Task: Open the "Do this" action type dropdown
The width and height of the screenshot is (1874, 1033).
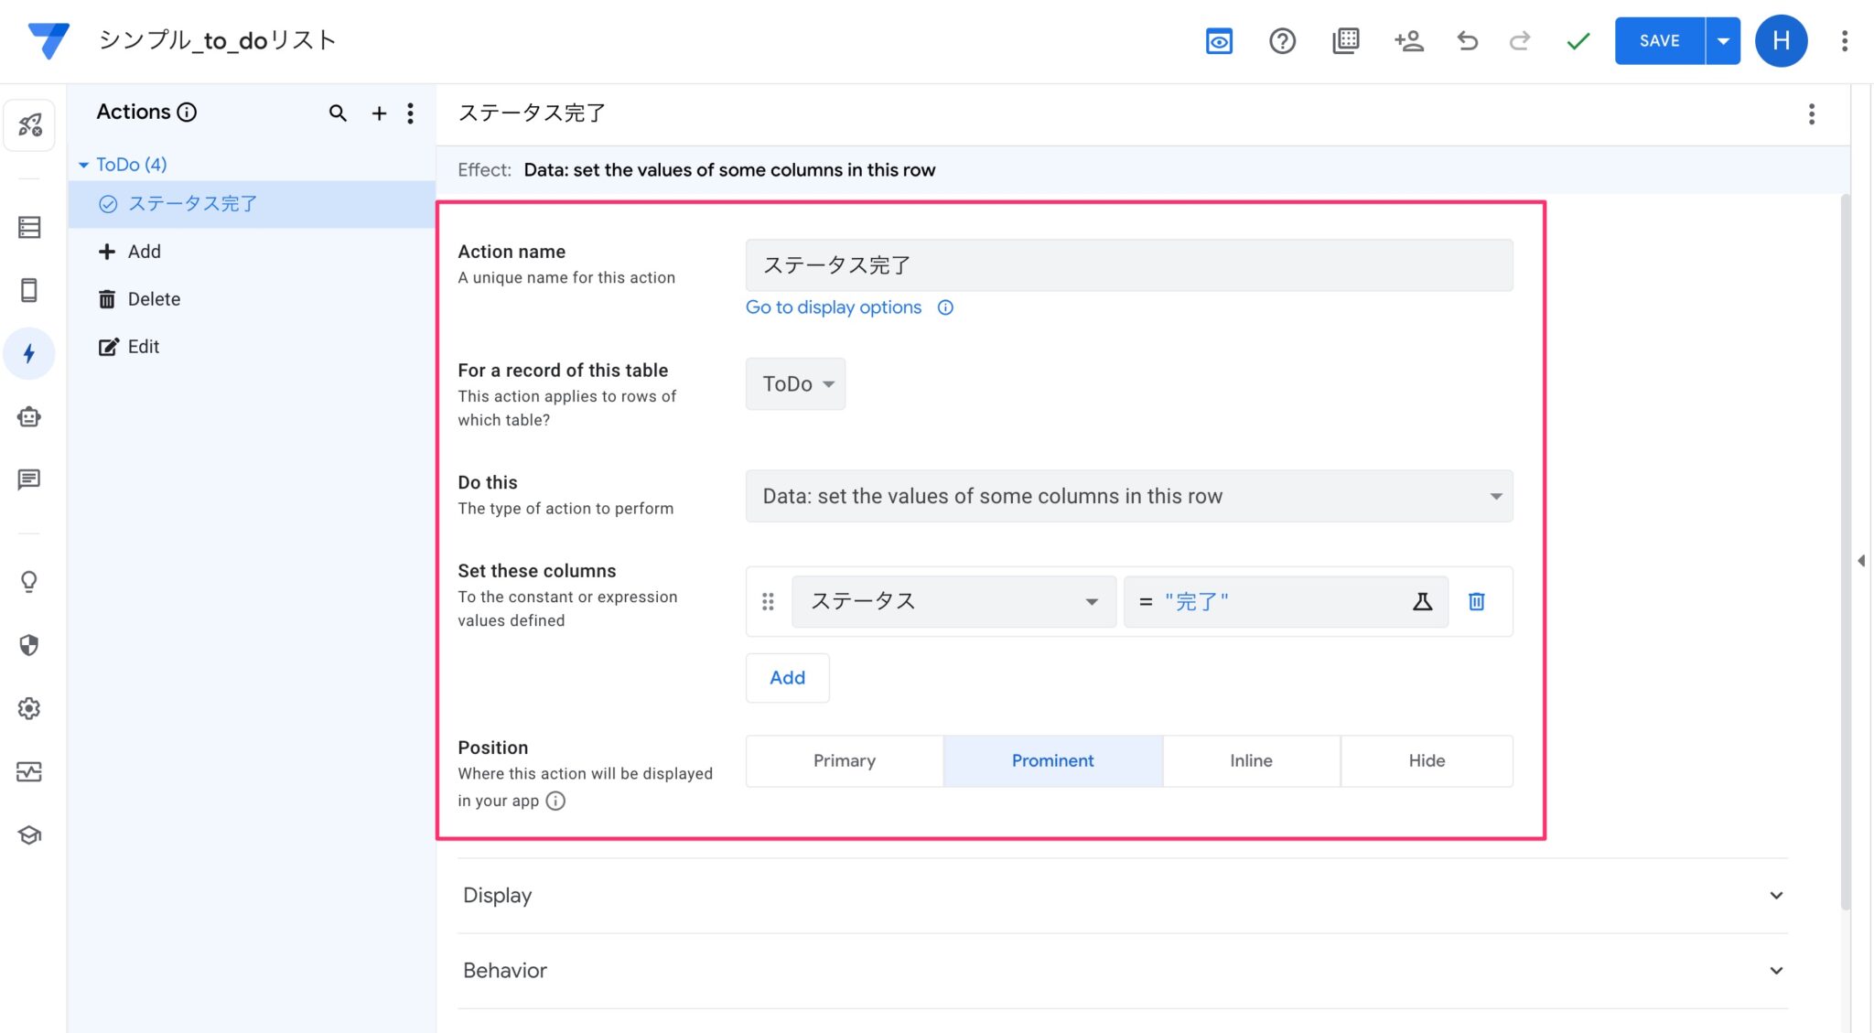Action: tap(1128, 496)
